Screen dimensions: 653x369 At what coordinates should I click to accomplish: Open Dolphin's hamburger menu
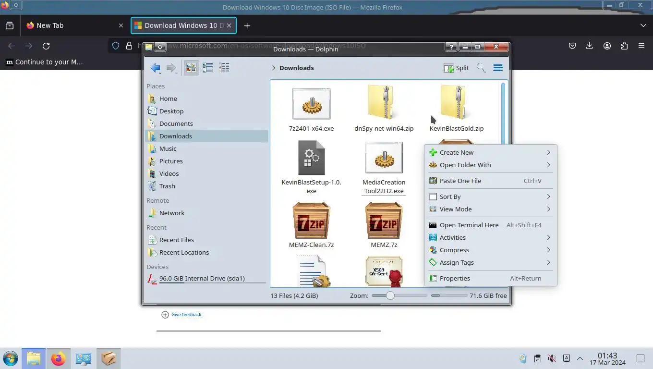tap(498, 68)
